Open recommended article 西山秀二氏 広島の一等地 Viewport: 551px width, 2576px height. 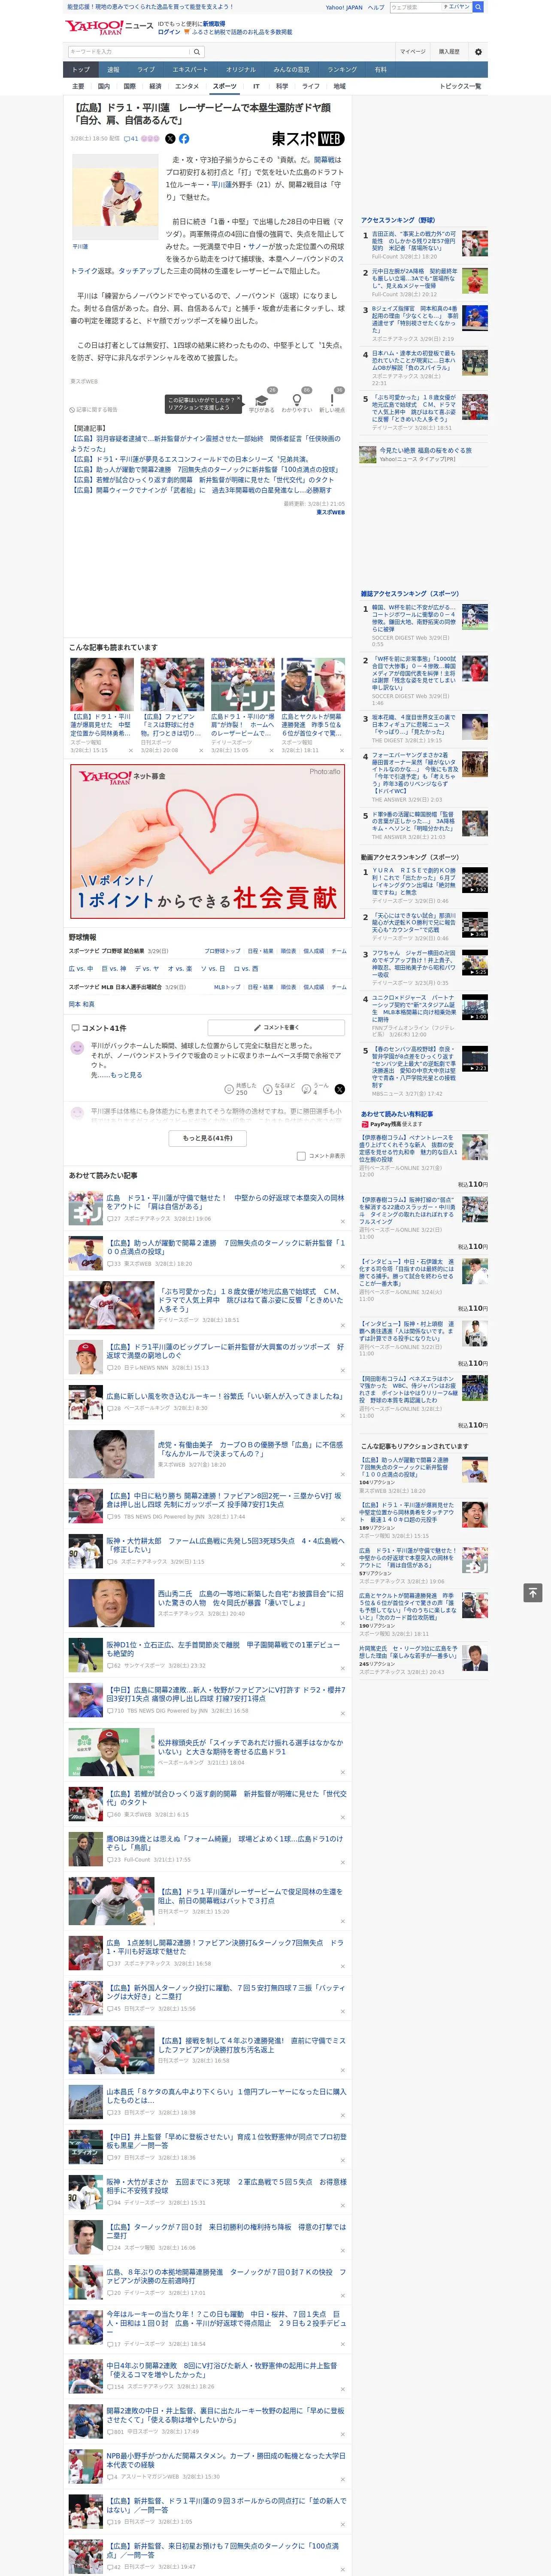coord(250,1598)
